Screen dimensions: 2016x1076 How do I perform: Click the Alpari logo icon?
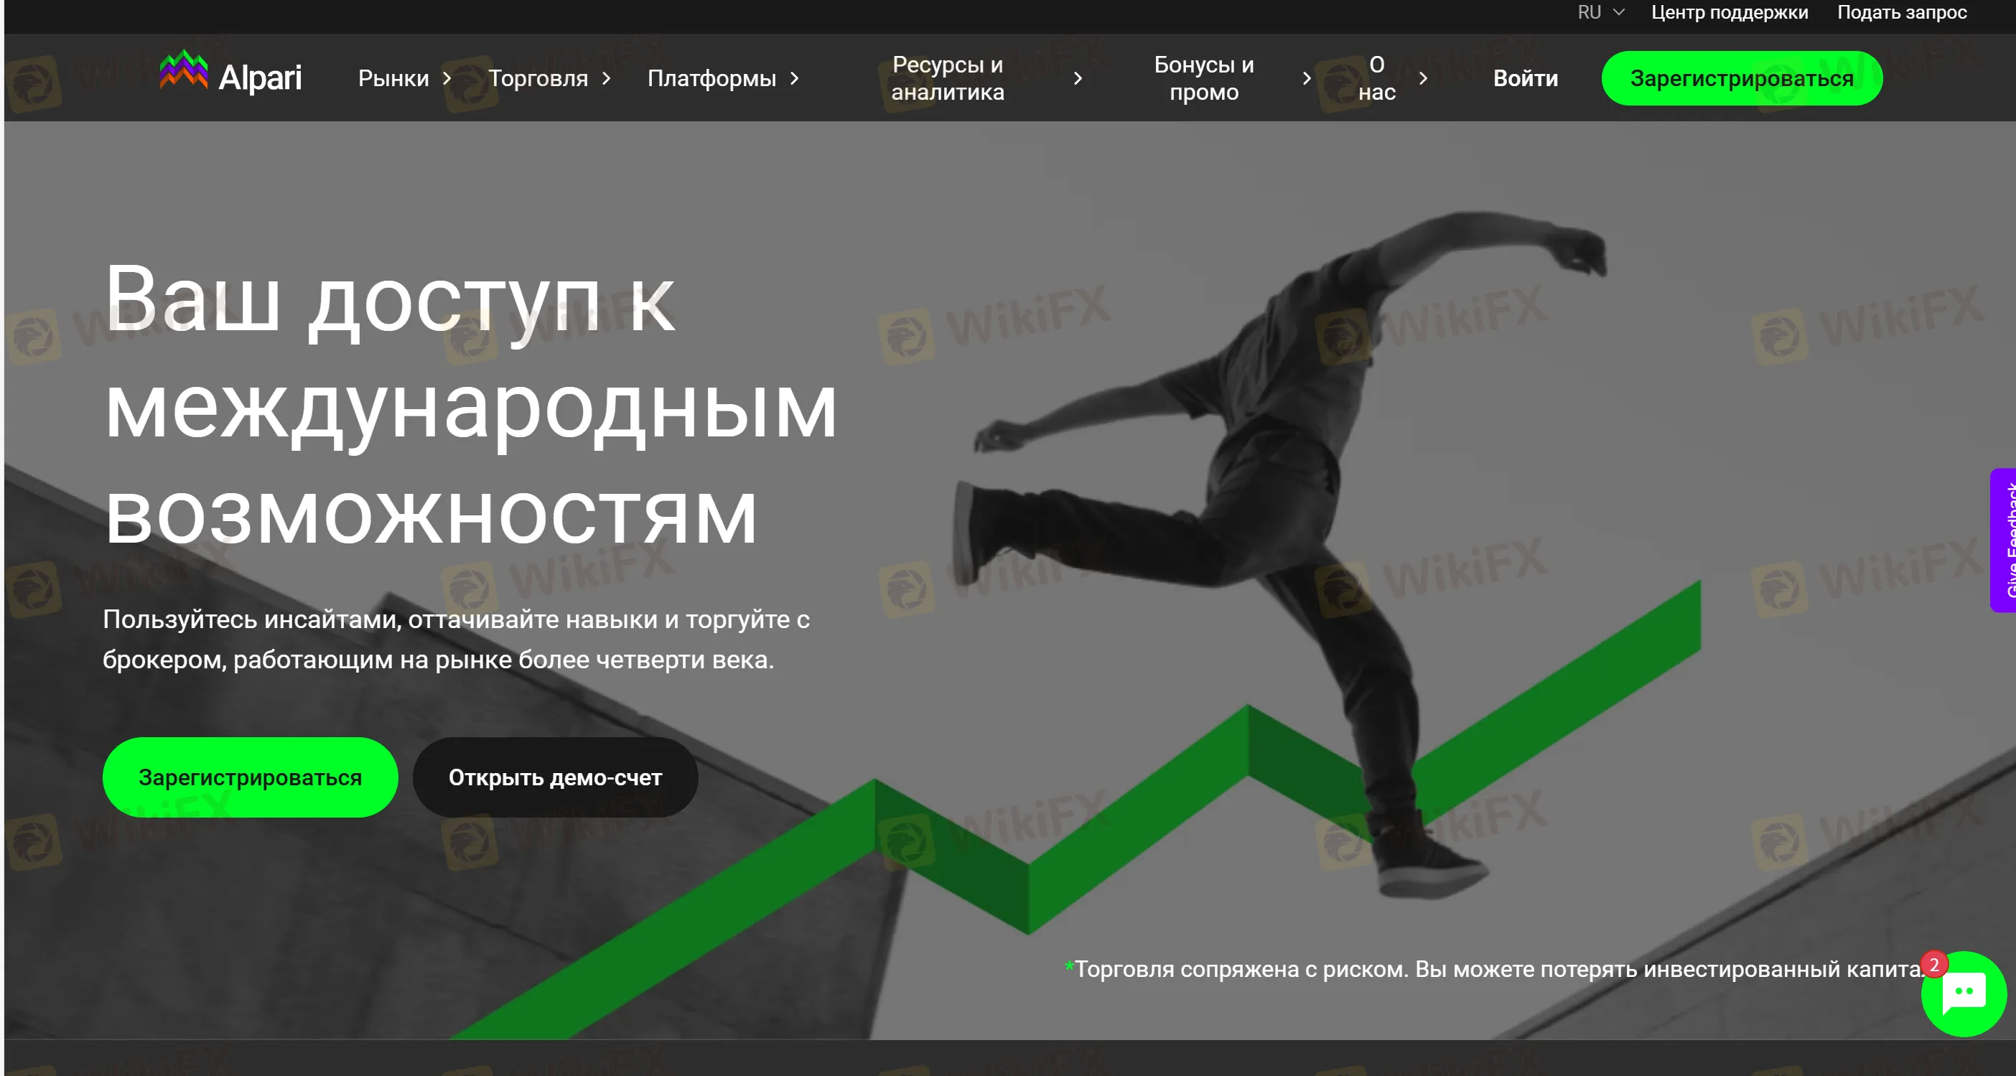point(183,71)
